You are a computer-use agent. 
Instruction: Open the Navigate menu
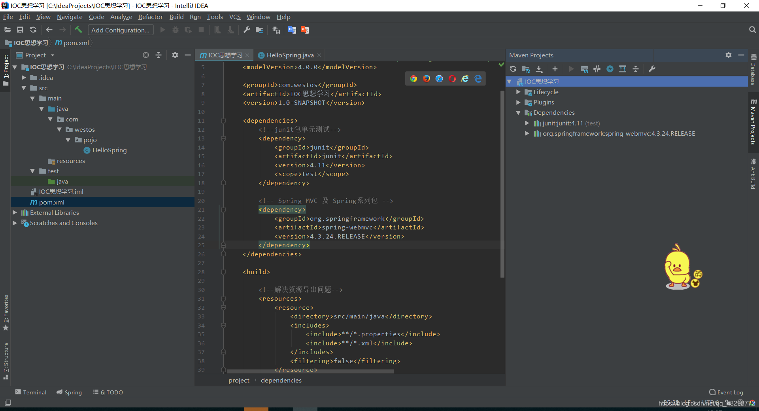[x=70, y=17]
